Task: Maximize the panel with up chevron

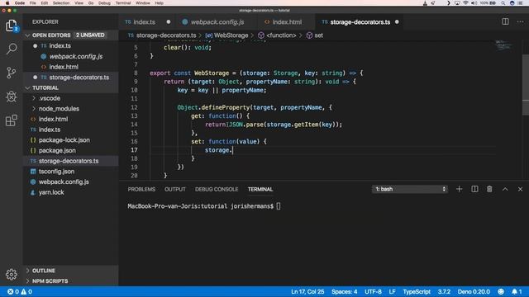Action: [505, 189]
